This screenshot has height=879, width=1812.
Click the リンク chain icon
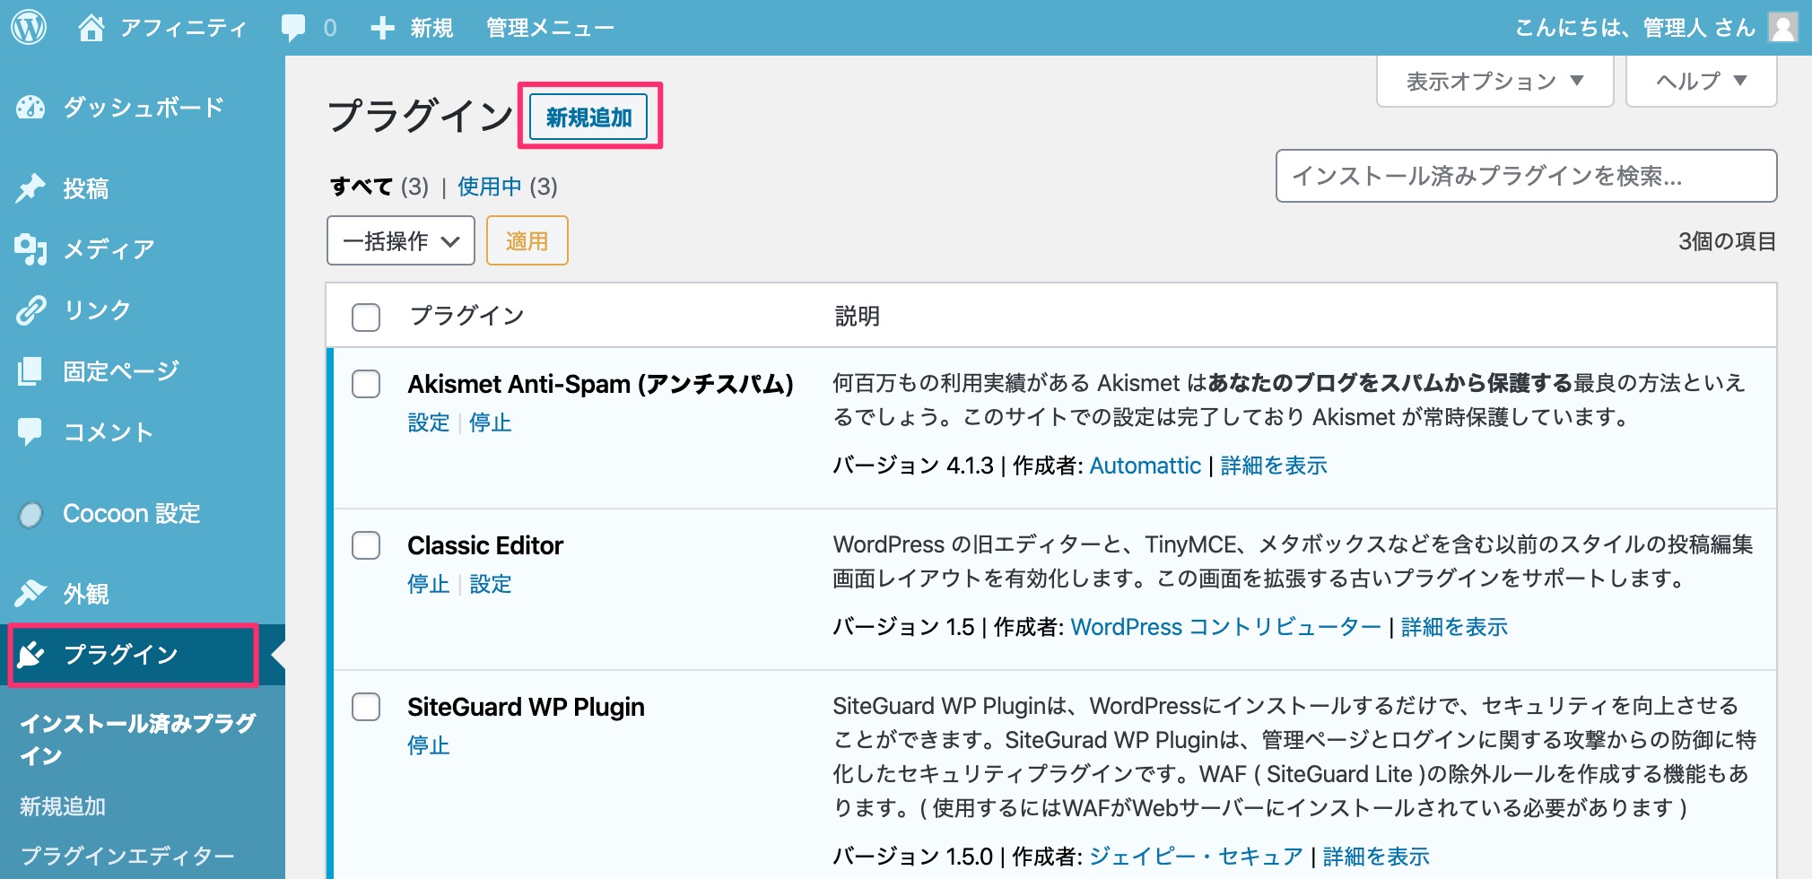30,310
